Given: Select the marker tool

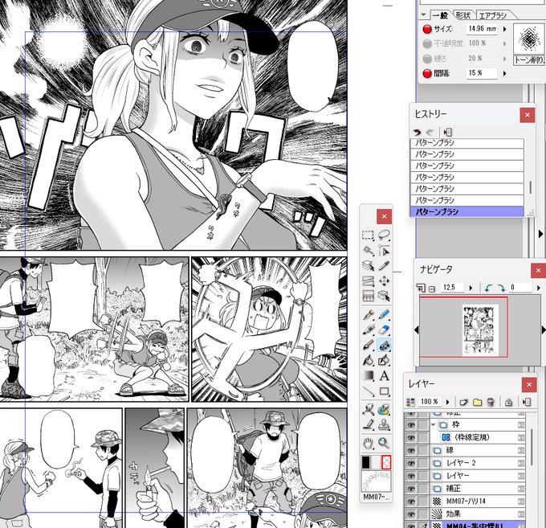Looking at the screenshot, I should (368, 329).
